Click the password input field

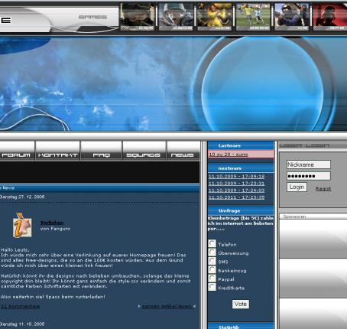(x=309, y=176)
